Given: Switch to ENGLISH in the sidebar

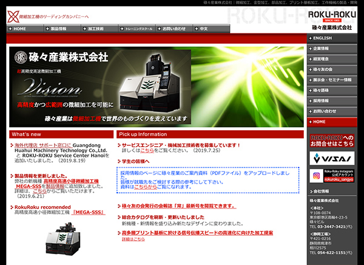Looking at the screenshot, I should point(332,38).
